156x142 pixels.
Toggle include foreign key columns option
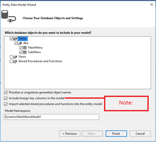point(6,98)
